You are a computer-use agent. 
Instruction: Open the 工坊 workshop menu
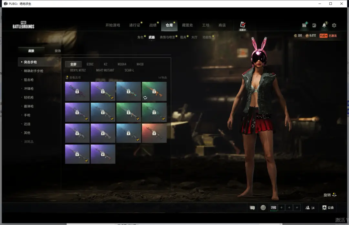coord(206,25)
